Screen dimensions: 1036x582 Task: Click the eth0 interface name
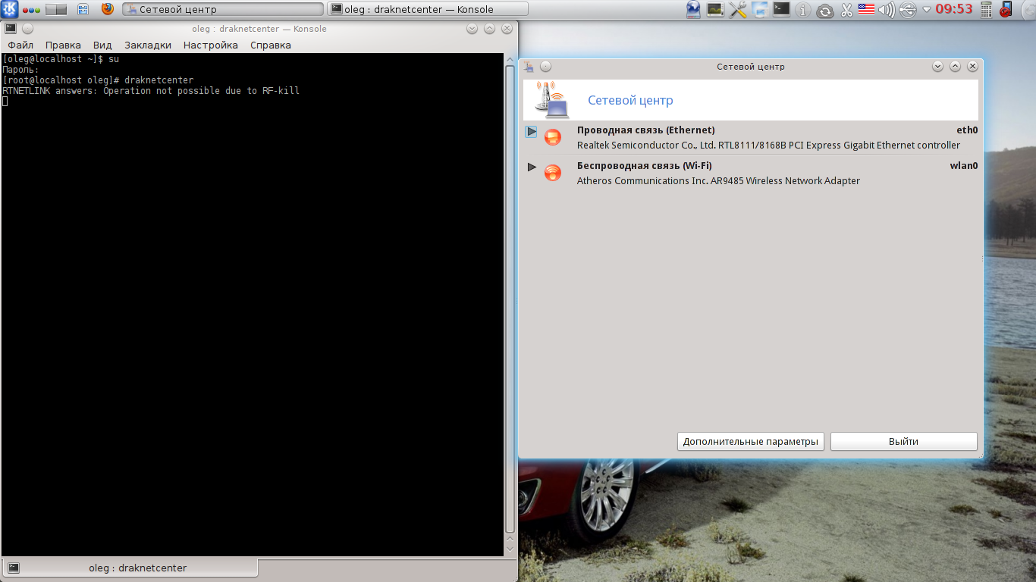(x=967, y=130)
